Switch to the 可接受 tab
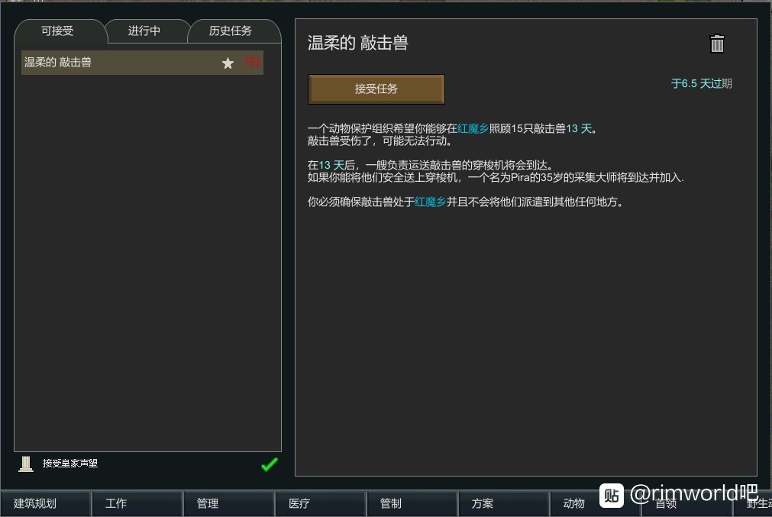The width and height of the screenshot is (772, 517). (x=57, y=31)
